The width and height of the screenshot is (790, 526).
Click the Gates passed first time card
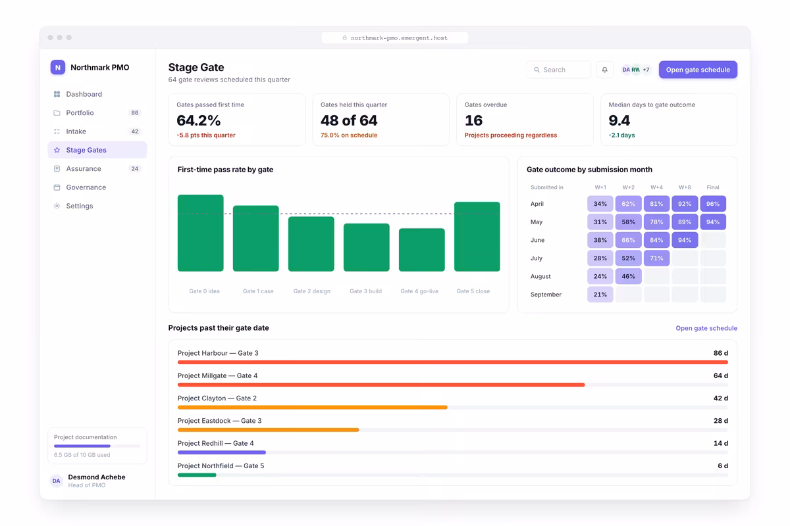[x=237, y=120]
